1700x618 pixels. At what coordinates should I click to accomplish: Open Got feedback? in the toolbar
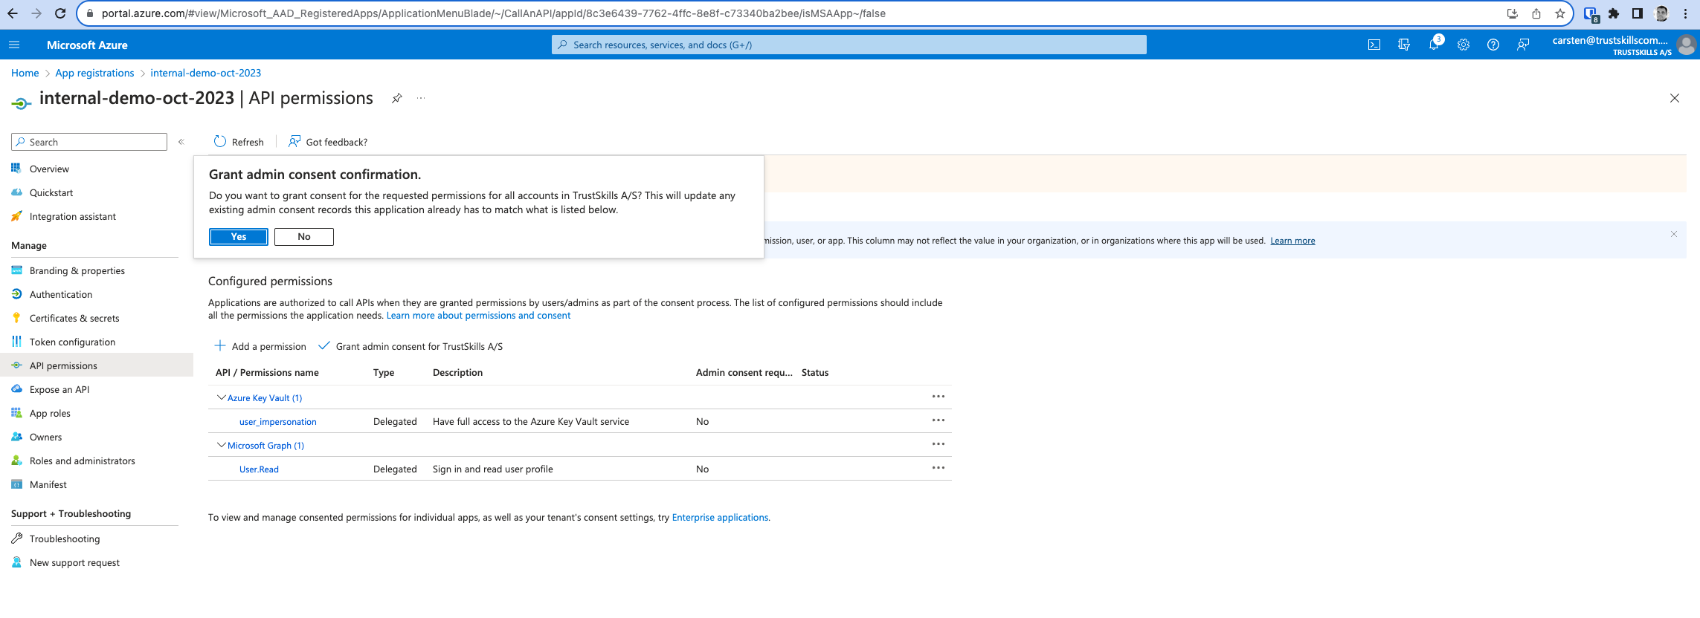[328, 142]
